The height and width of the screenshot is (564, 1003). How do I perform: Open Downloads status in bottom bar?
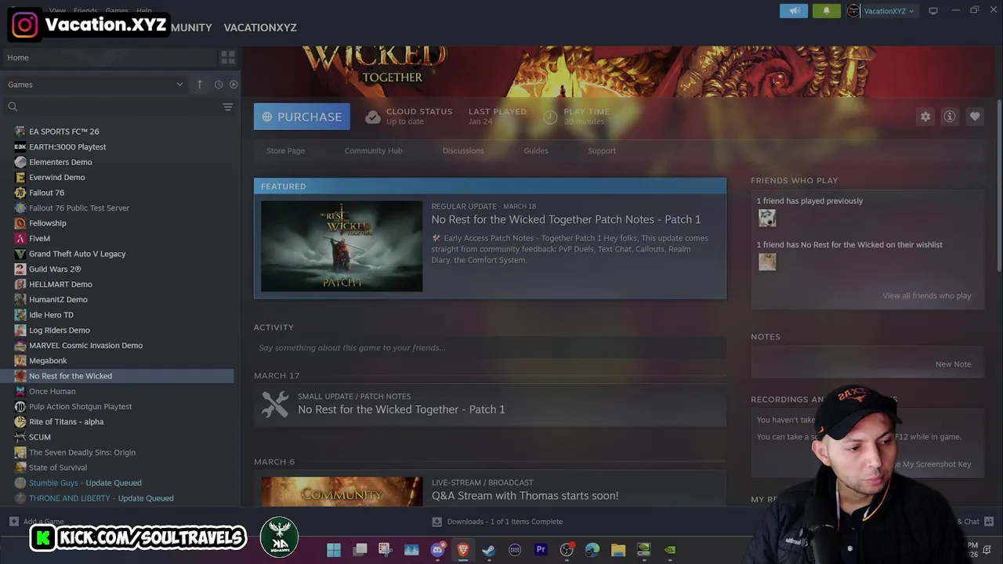point(498,522)
